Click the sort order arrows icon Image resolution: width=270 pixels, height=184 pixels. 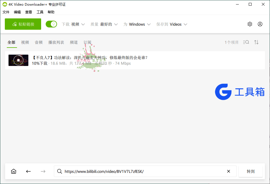click(x=256, y=42)
